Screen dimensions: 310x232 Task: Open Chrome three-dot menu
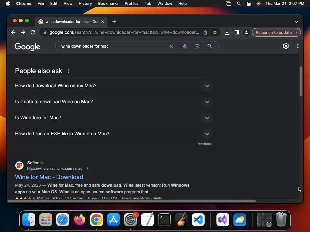coord(297,32)
